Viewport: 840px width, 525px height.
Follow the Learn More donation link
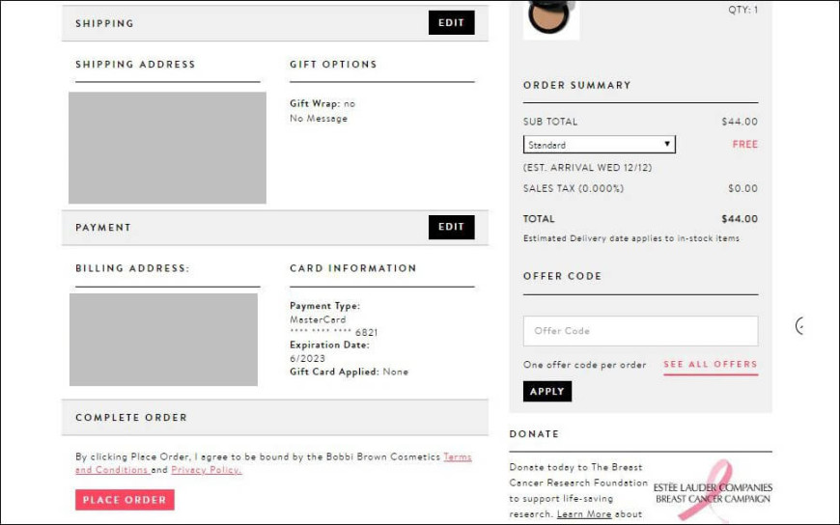(x=584, y=514)
